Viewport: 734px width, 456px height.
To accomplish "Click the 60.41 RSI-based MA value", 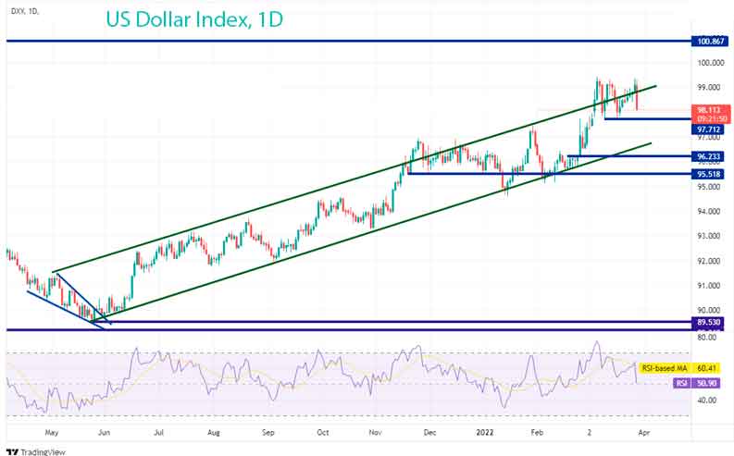I will tap(709, 367).
